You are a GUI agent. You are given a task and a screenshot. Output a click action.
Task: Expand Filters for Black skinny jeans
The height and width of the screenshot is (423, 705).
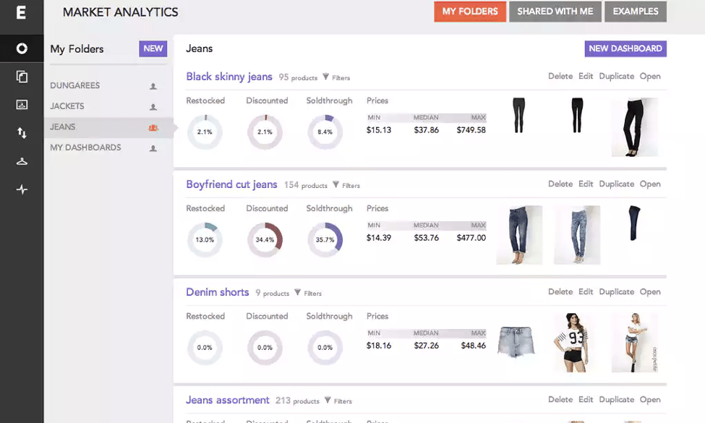tap(336, 77)
